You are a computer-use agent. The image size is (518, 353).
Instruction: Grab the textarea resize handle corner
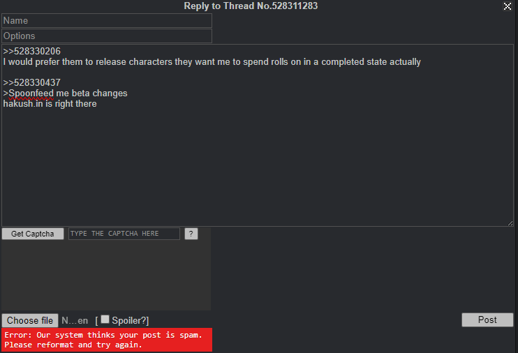pos(510,223)
